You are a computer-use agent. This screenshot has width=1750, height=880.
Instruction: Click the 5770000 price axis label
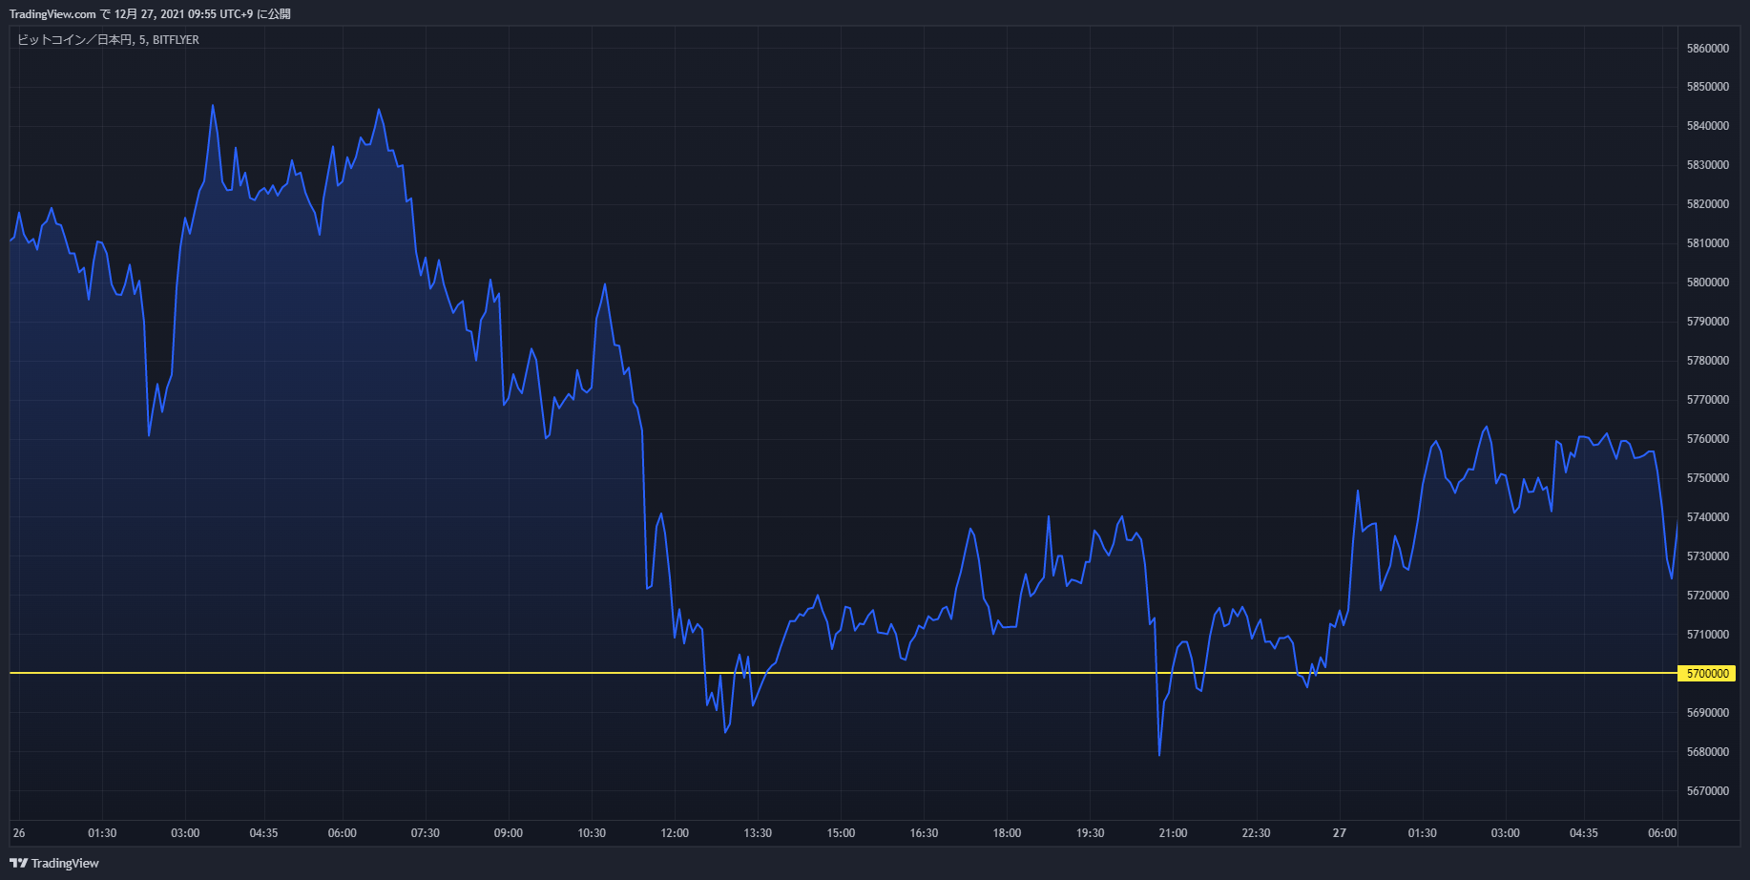[x=1707, y=400]
